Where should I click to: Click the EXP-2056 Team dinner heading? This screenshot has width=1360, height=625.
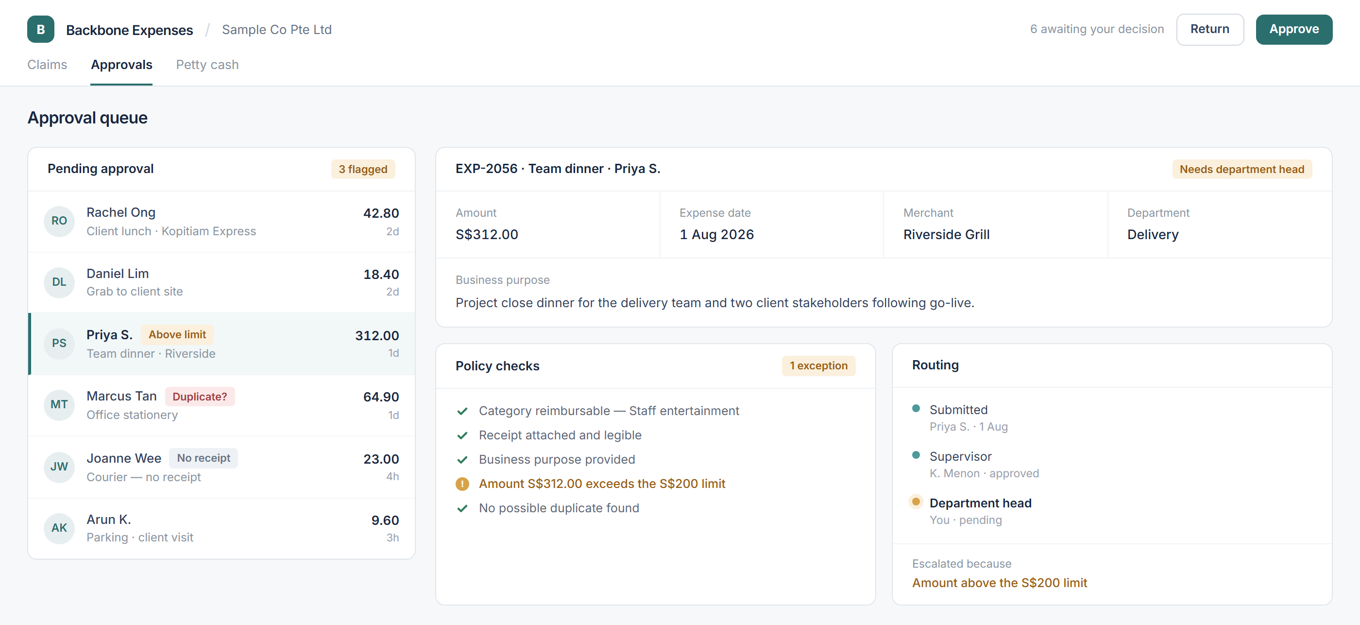click(x=558, y=169)
